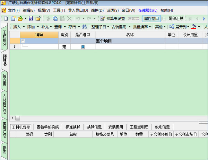Click the Cut scissors icon
The width and height of the screenshot is (208, 160).
tap(48, 19)
